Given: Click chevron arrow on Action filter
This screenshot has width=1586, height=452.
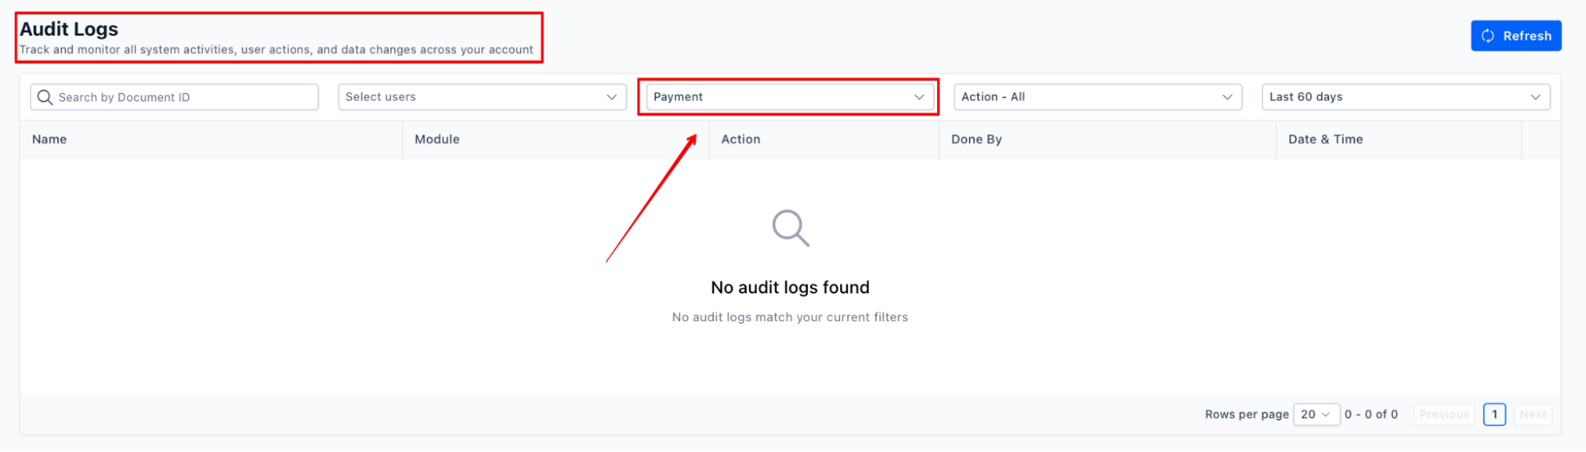Looking at the screenshot, I should 1227,97.
